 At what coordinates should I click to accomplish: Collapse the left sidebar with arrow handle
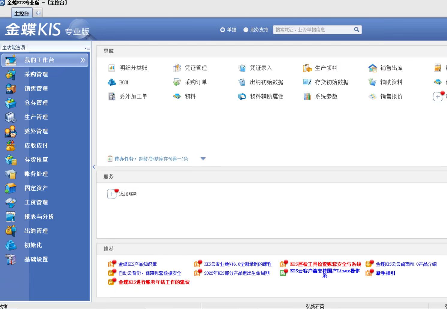tap(94, 167)
